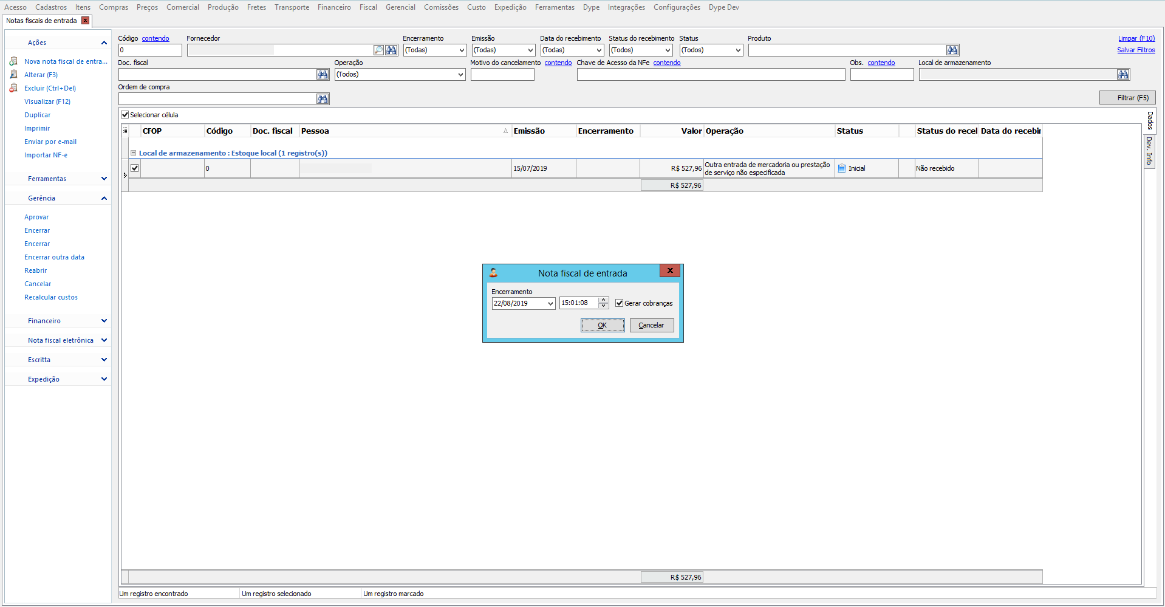Viewport: 1165px width, 607px height.
Task: Click Encerrar outra data in sidebar
Action: point(54,257)
